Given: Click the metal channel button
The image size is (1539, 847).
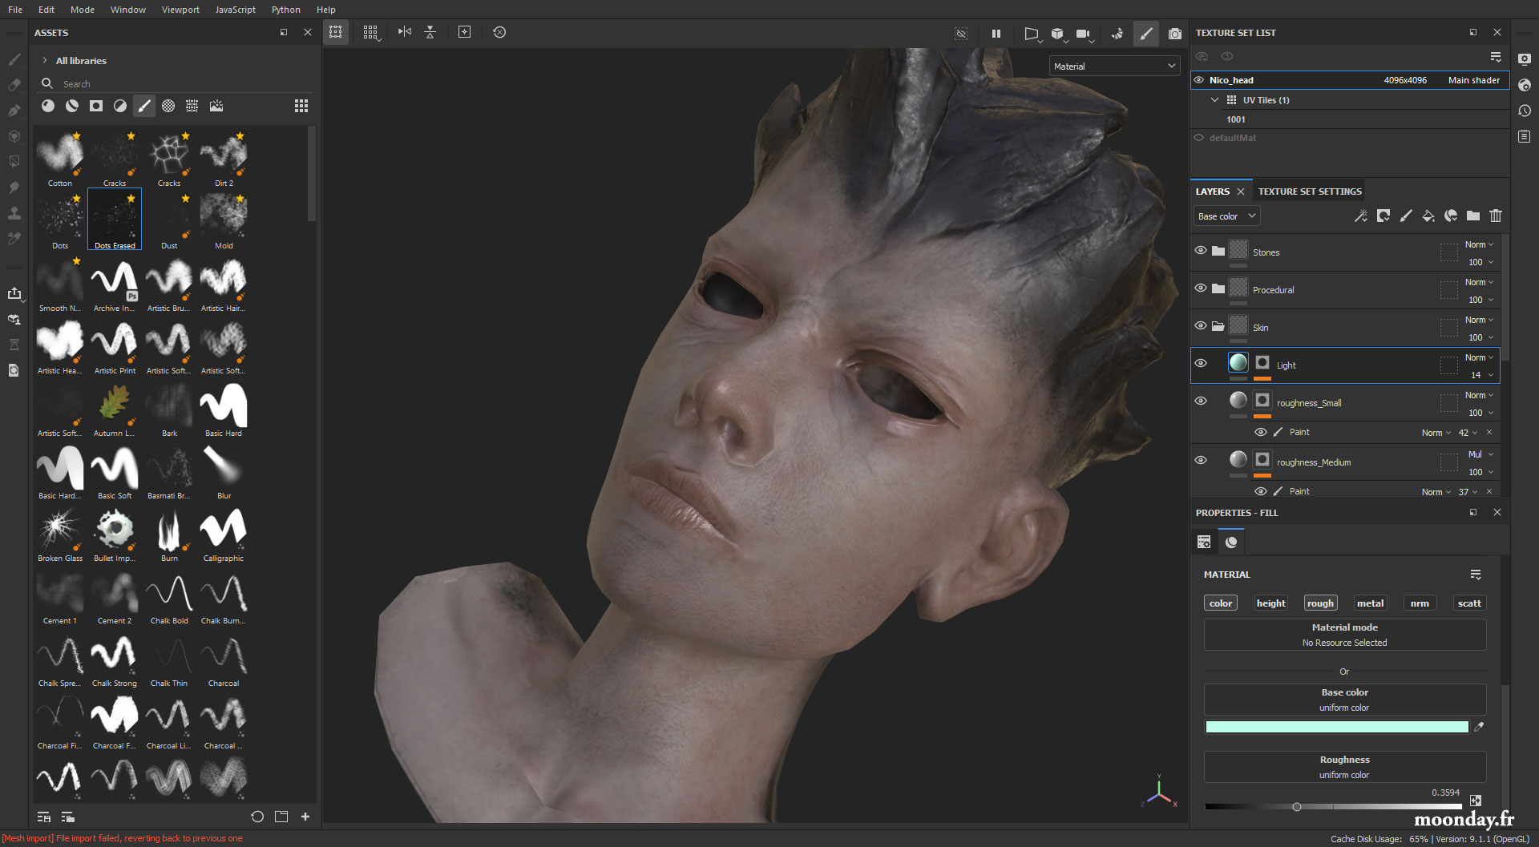Looking at the screenshot, I should point(1371,603).
